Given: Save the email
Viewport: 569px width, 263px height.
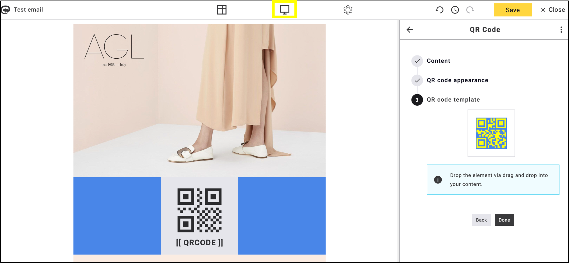Looking at the screenshot, I should click(x=513, y=10).
